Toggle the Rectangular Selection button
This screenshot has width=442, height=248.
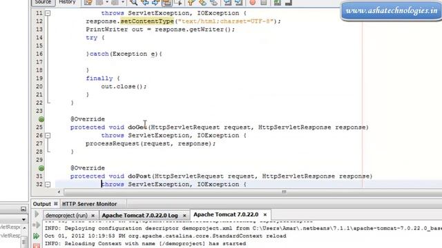pos(178,3)
